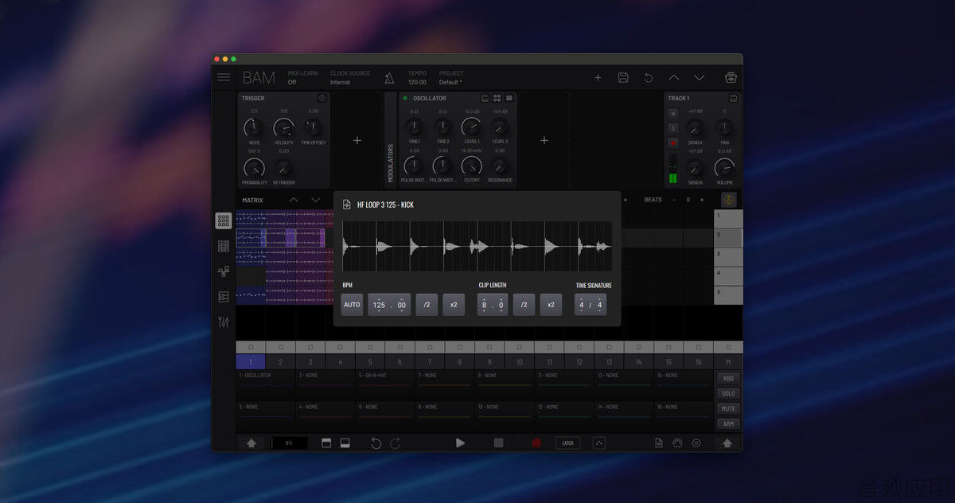955x503 pixels.
Task: Collapse the Matrix with the up chevron
Action: point(294,200)
